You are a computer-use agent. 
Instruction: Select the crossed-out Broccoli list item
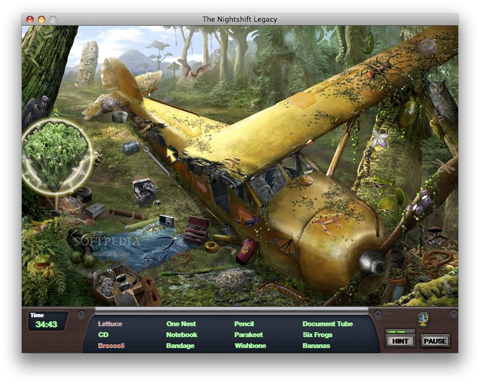point(111,346)
